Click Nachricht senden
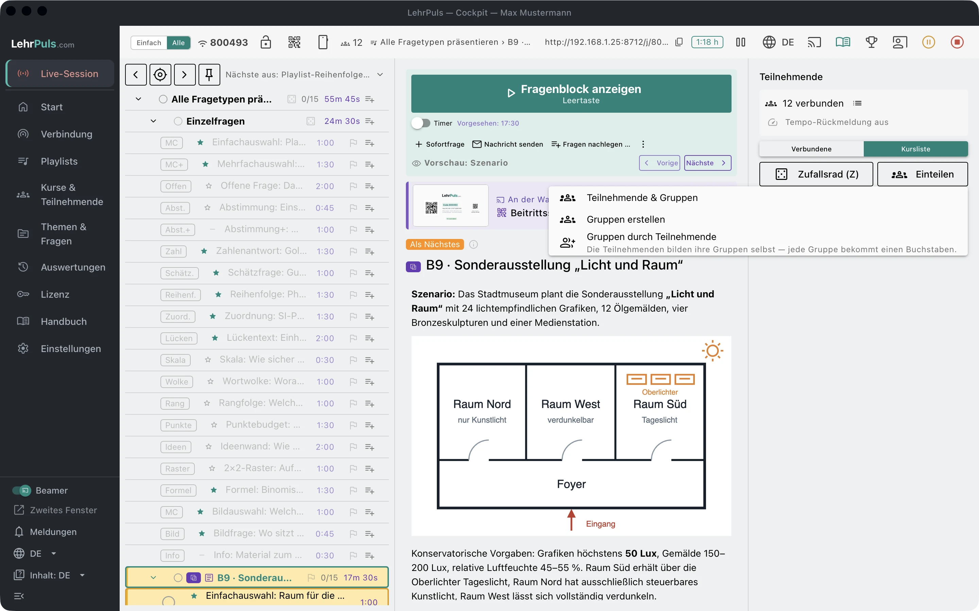This screenshot has width=979, height=611. (x=508, y=144)
